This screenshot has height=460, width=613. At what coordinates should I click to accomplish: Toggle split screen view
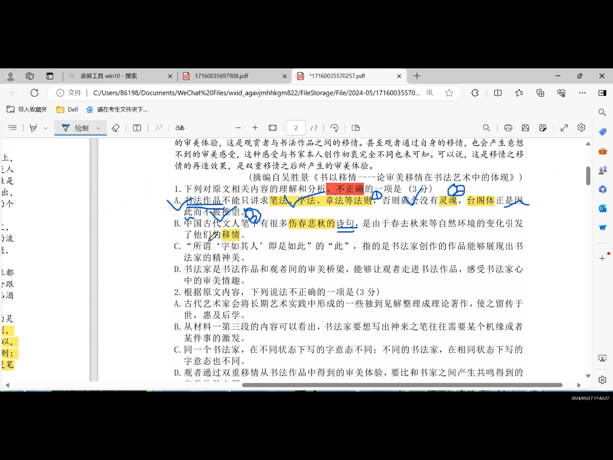click(x=498, y=93)
